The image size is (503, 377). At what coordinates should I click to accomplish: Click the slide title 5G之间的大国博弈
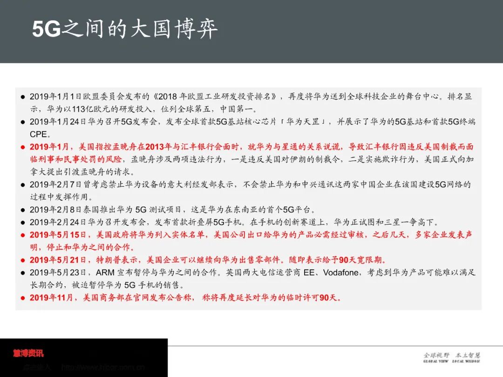click(125, 29)
